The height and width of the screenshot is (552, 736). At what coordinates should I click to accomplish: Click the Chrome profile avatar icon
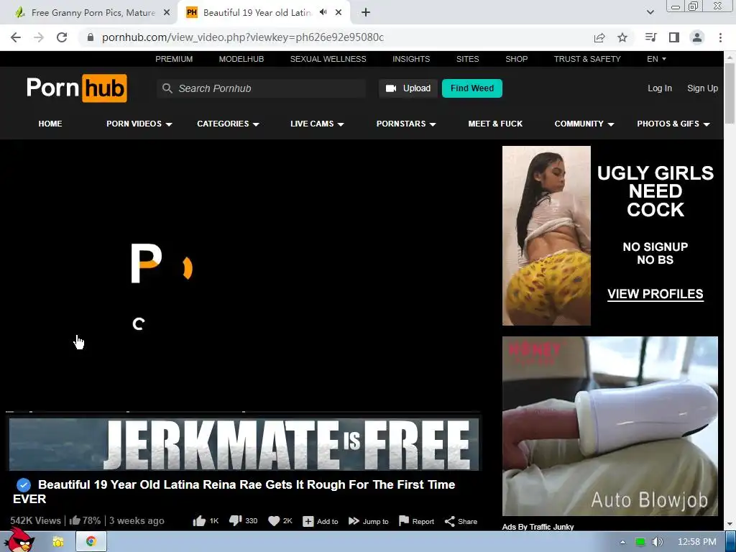(x=697, y=37)
